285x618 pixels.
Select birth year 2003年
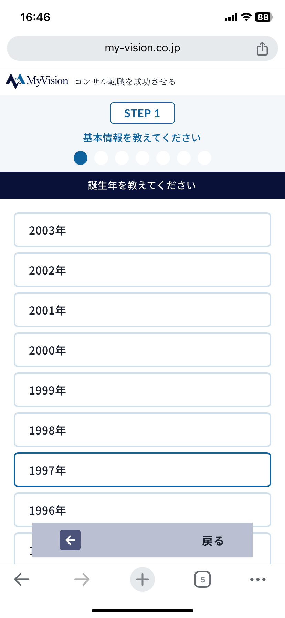pos(142,230)
